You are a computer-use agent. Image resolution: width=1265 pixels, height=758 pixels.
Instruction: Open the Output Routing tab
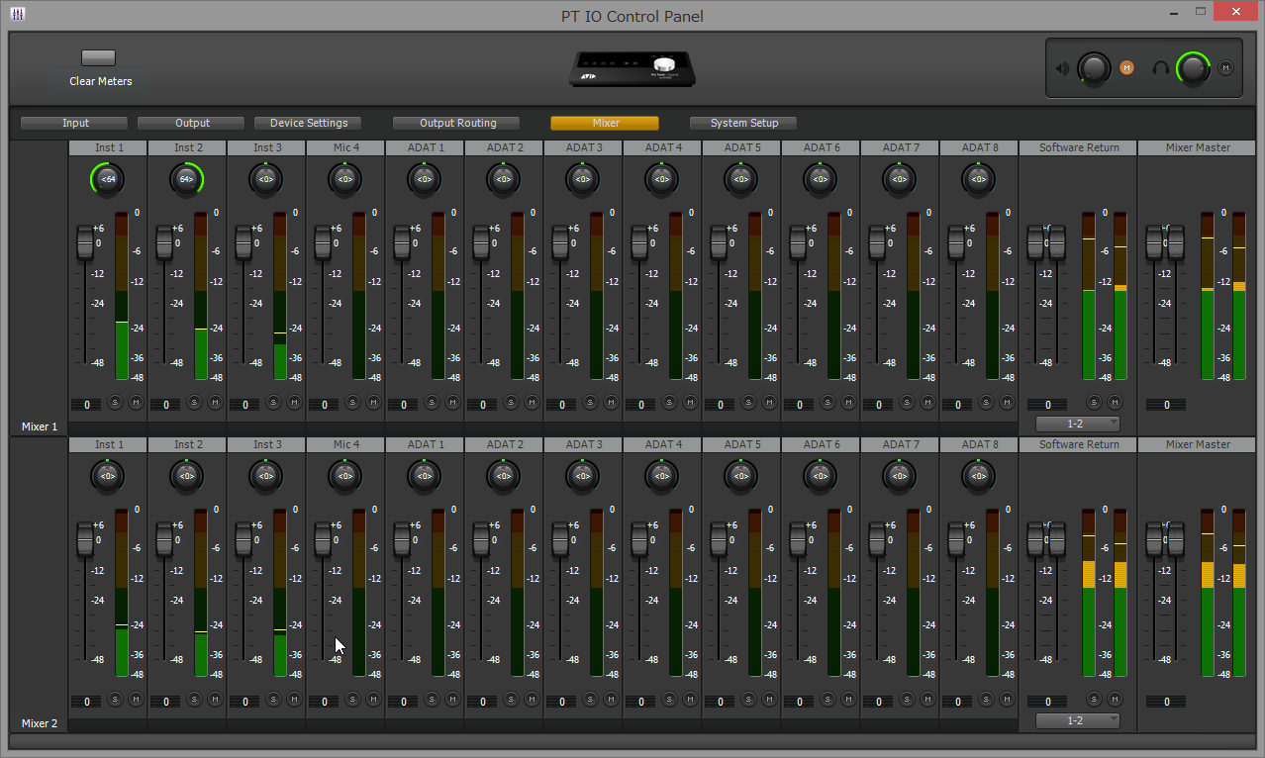(457, 123)
